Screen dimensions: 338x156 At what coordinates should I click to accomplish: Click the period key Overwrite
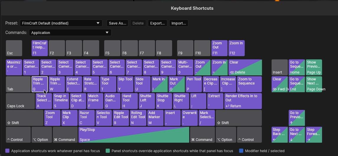pyautogui.click(x=190, y=118)
